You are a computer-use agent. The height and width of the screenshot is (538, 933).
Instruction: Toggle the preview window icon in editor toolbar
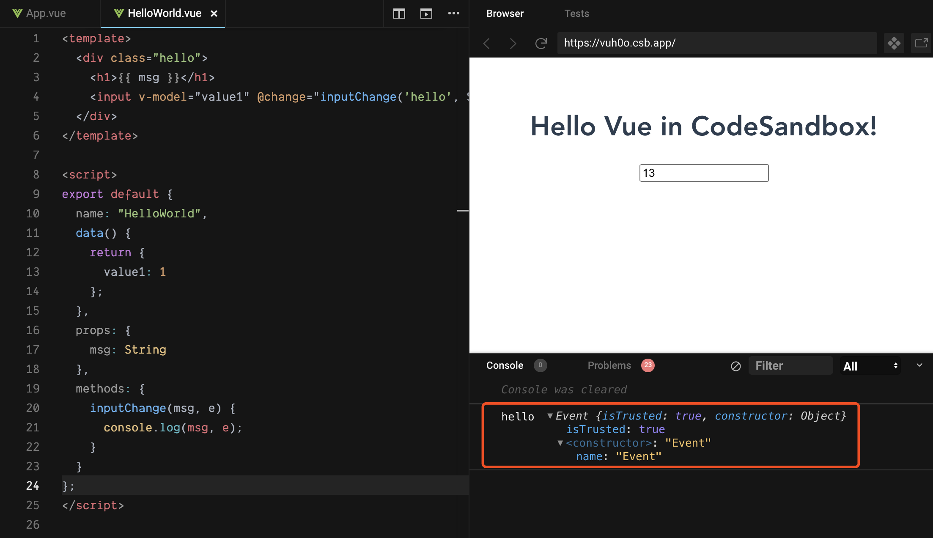[426, 14]
